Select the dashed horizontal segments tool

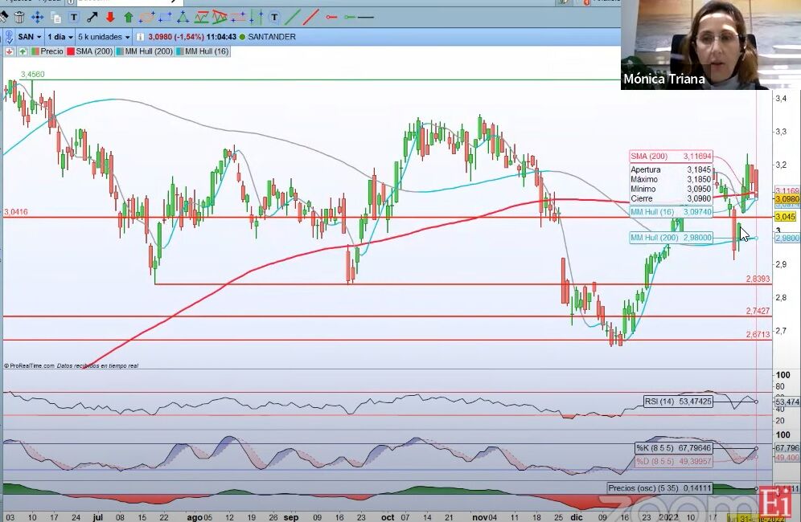[x=238, y=18]
